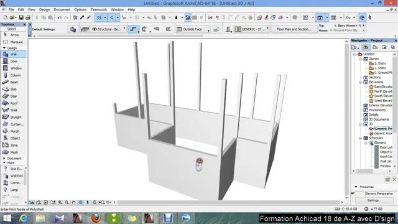
Task: Select the Skylight tool
Action: tap(13, 117)
